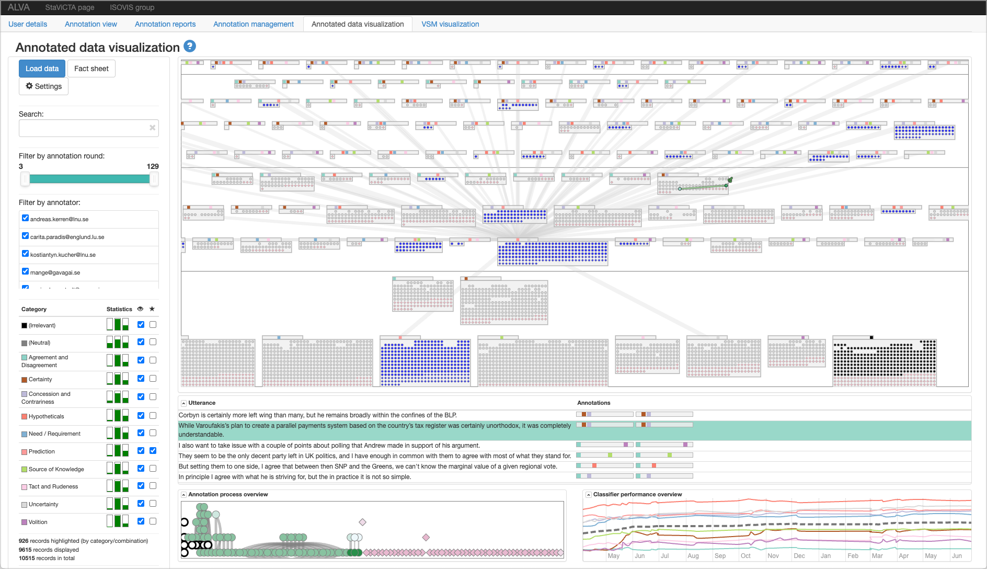Collapse the Utterance panel
The height and width of the screenshot is (569, 987).
(x=183, y=403)
